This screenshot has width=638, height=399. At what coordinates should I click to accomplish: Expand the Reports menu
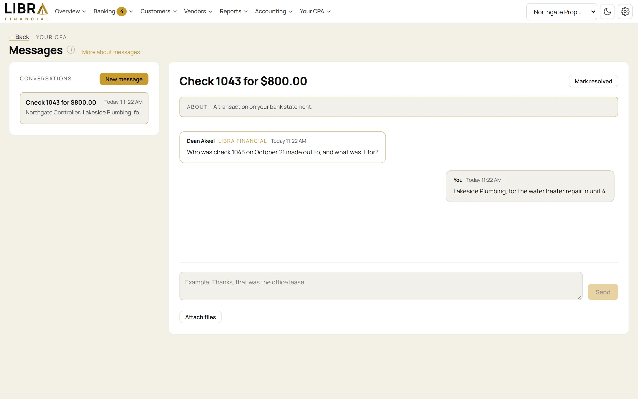(x=234, y=11)
